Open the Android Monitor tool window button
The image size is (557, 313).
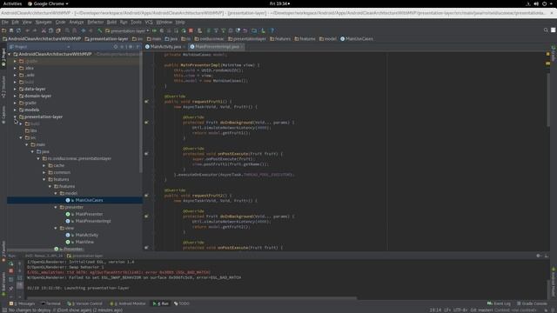point(128,303)
